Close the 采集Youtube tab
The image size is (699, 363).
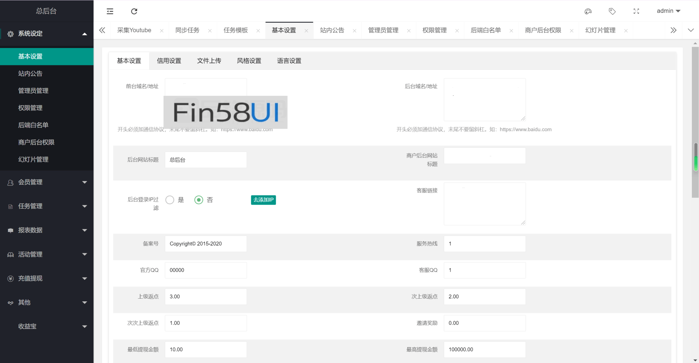(162, 31)
